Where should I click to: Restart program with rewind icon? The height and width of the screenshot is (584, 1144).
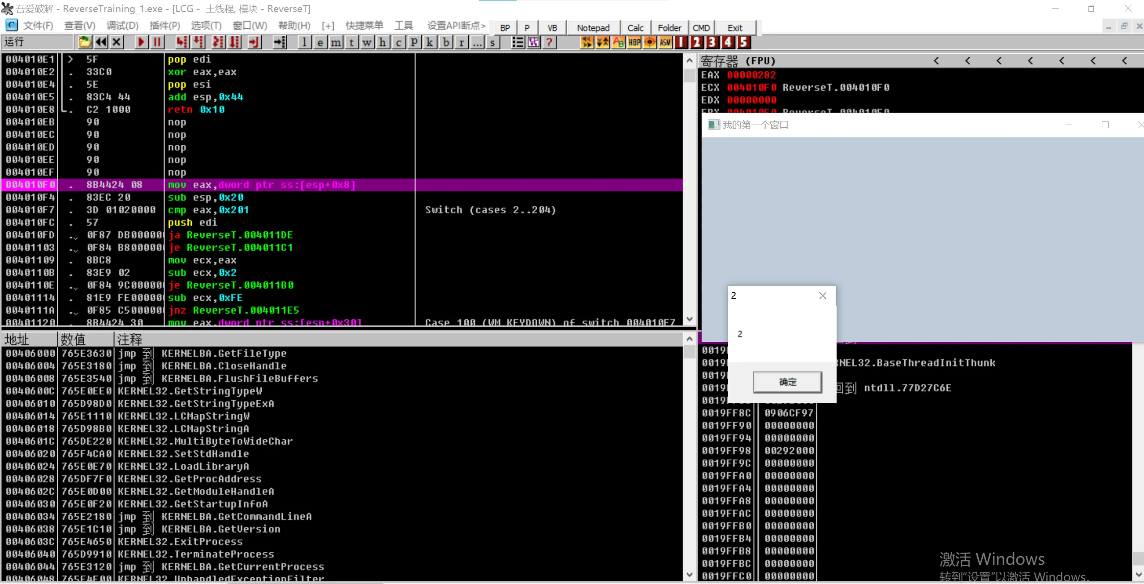pos(101,42)
